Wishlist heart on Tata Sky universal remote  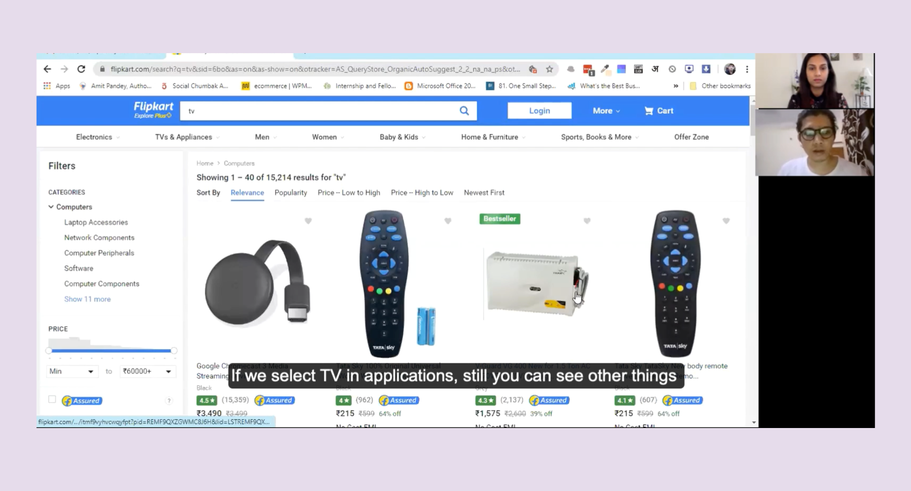(x=447, y=221)
